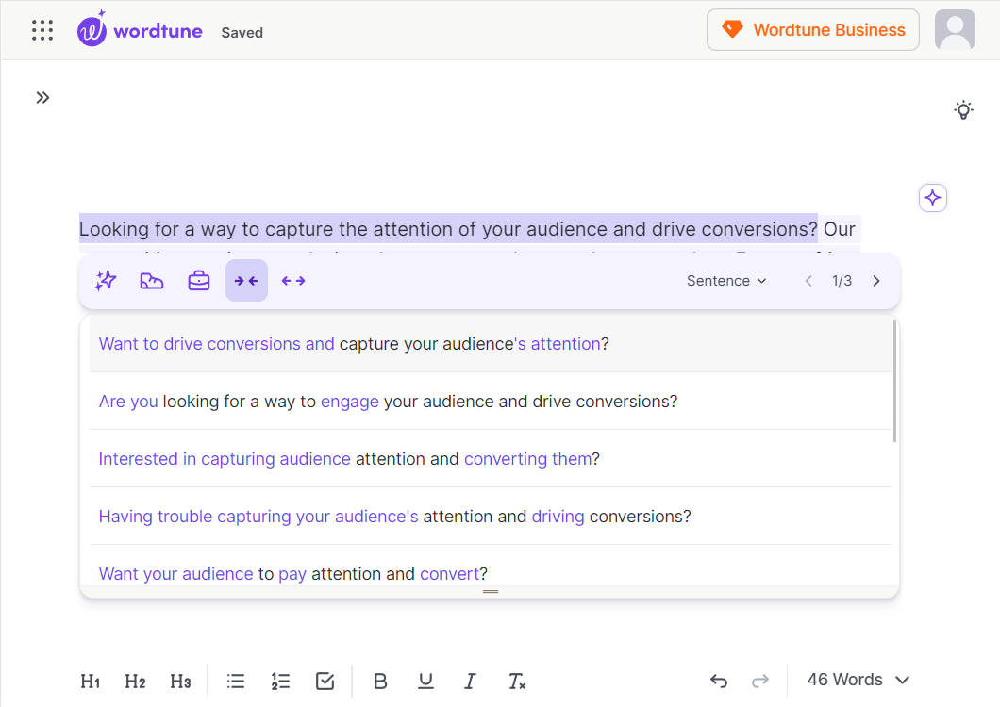Click the AI sparkle button beside the text
Image resolution: width=1000 pixels, height=707 pixels.
932,198
